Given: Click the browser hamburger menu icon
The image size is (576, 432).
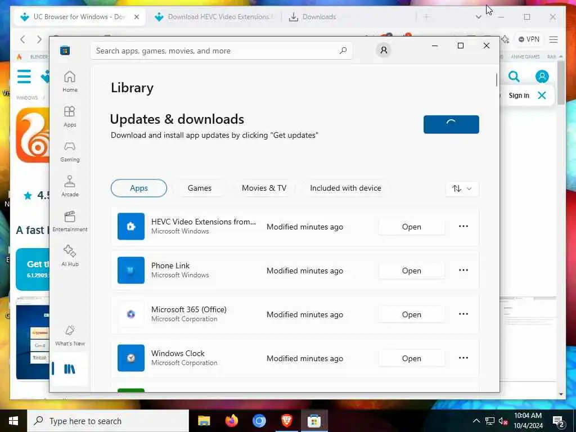Looking at the screenshot, I should [553, 39].
